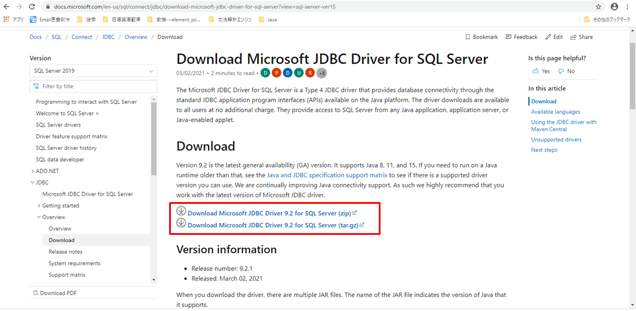Click the Bookmark icon in the page header
636x311 pixels.
tap(467, 37)
